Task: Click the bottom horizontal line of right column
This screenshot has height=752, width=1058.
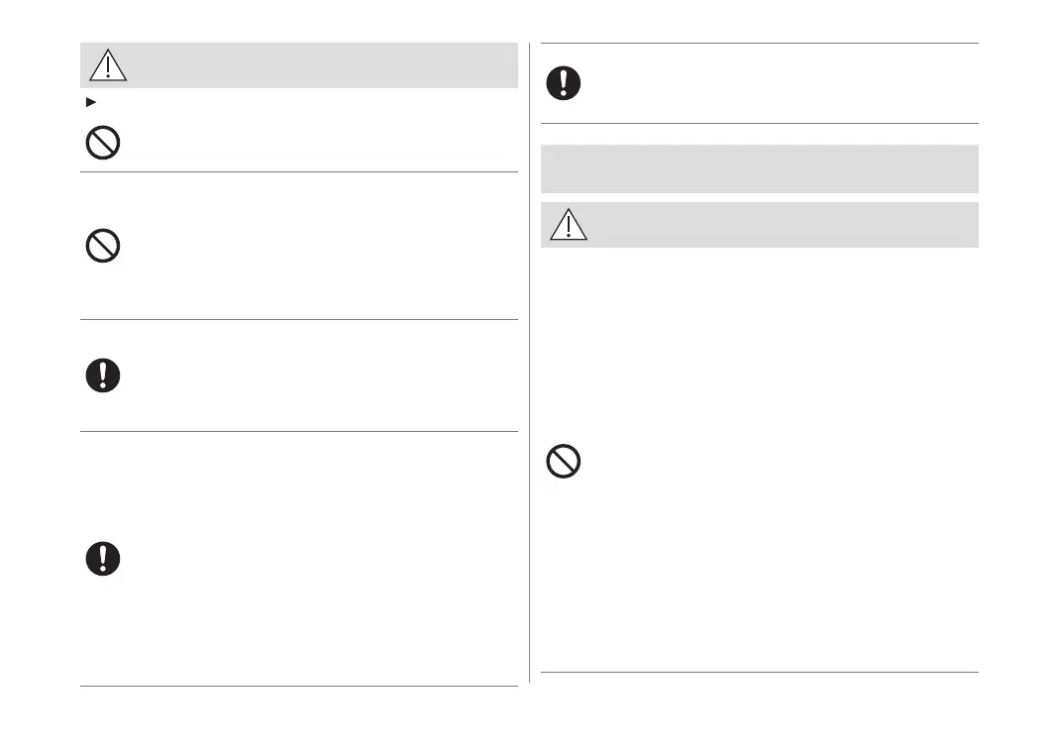Action: click(759, 673)
